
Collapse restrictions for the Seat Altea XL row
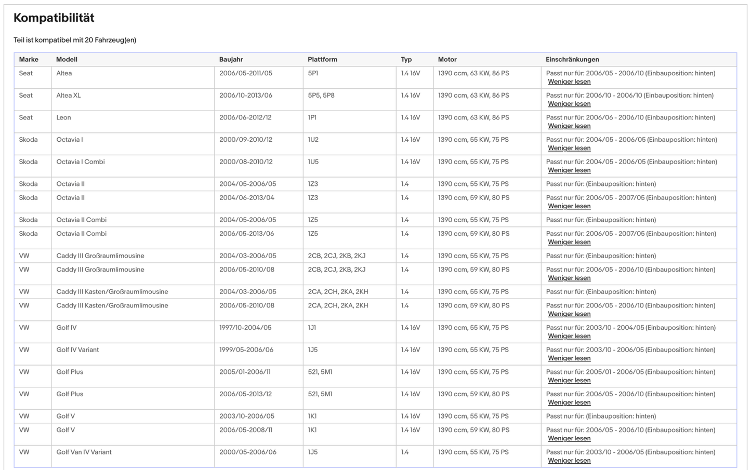[x=569, y=104]
